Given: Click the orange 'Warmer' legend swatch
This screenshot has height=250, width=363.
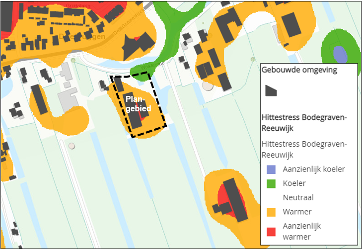Looking at the screenshot, I should (x=271, y=212).
